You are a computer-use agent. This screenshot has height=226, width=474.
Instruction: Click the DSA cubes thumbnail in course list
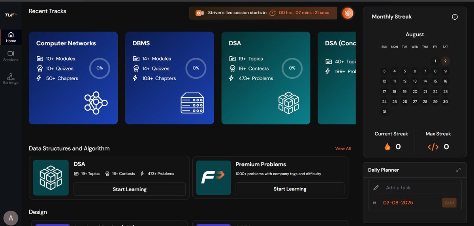point(51,178)
